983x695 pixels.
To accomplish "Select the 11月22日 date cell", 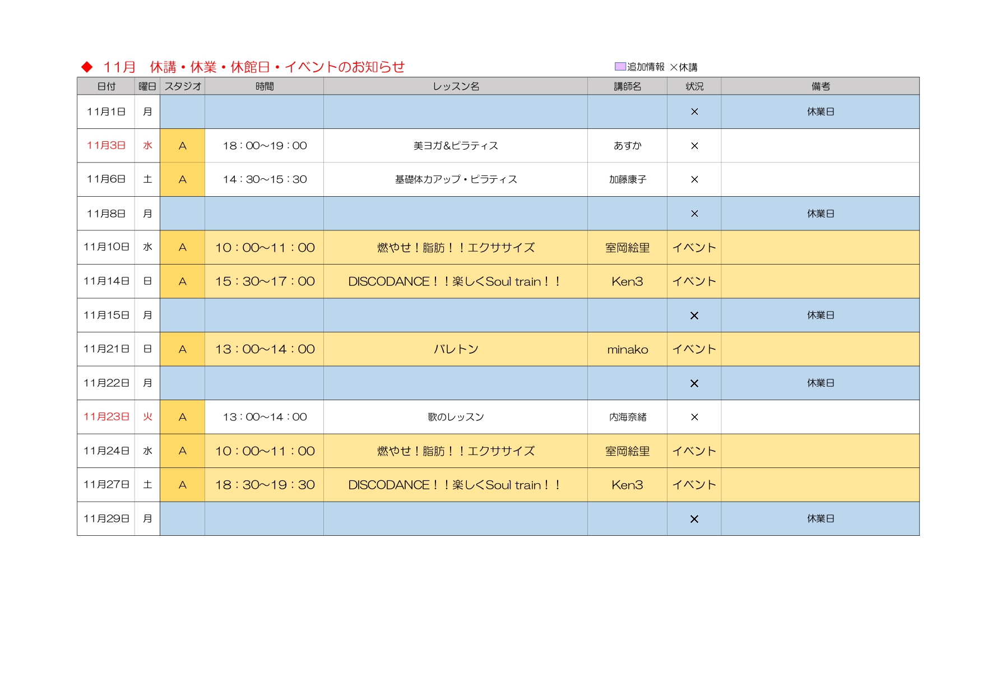I will click(106, 383).
